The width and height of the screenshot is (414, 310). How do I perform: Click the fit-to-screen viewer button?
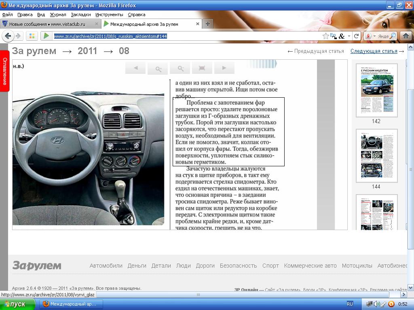pos(202,68)
